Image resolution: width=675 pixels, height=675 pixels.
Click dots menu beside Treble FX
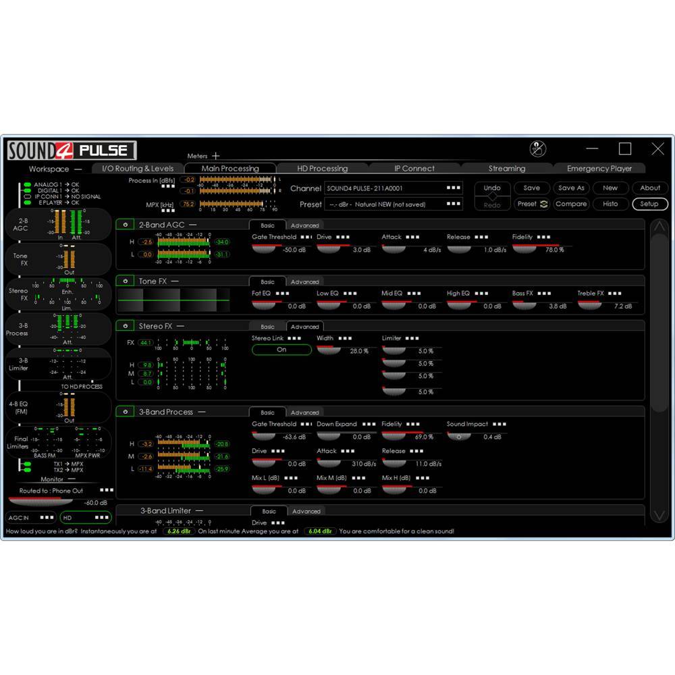point(614,293)
